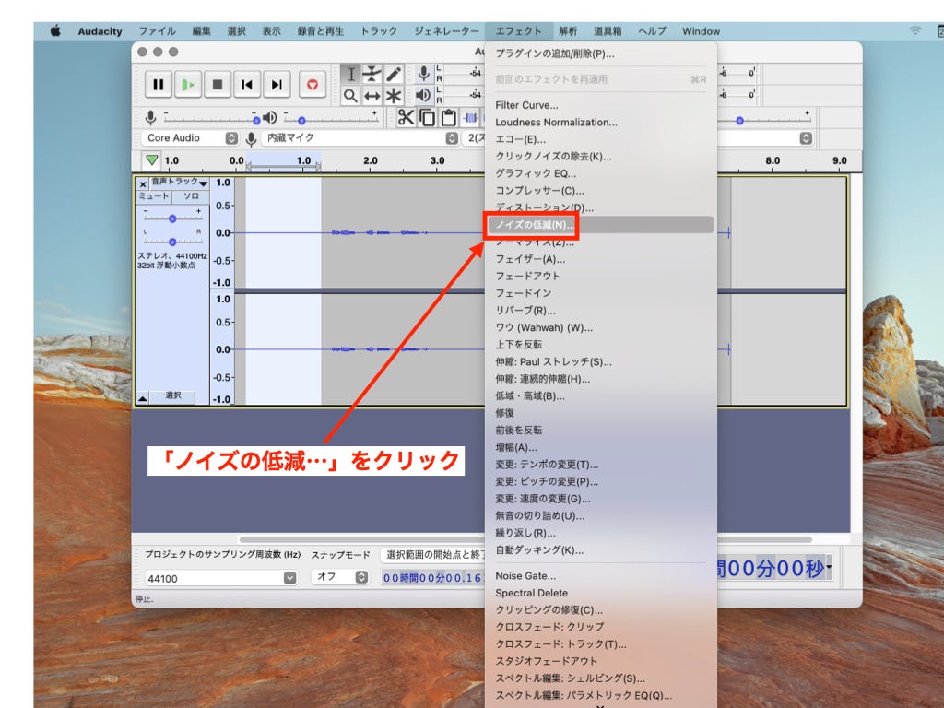Click the Pause transport button
Viewport: 944px width, 708px height.
point(159,84)
